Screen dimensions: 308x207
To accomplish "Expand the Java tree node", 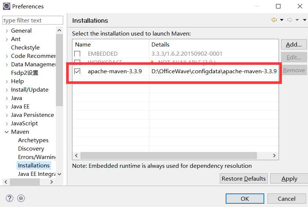I will point(7,98).
